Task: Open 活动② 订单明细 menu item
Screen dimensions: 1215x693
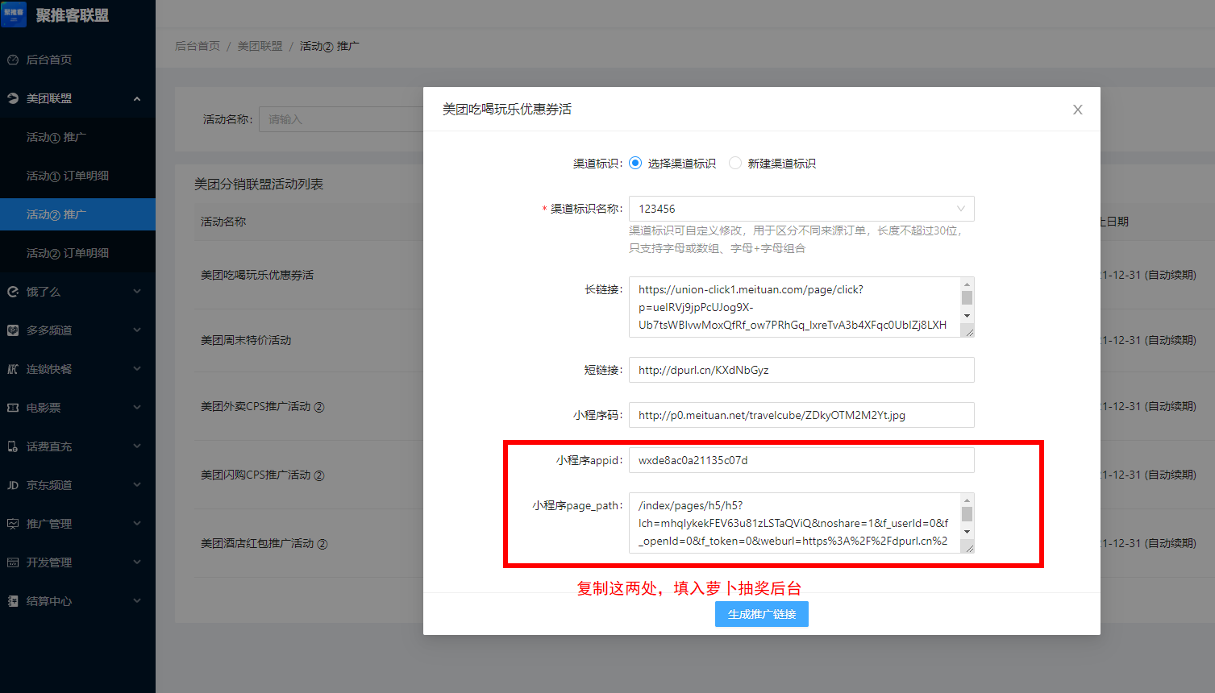Action: 77,253
